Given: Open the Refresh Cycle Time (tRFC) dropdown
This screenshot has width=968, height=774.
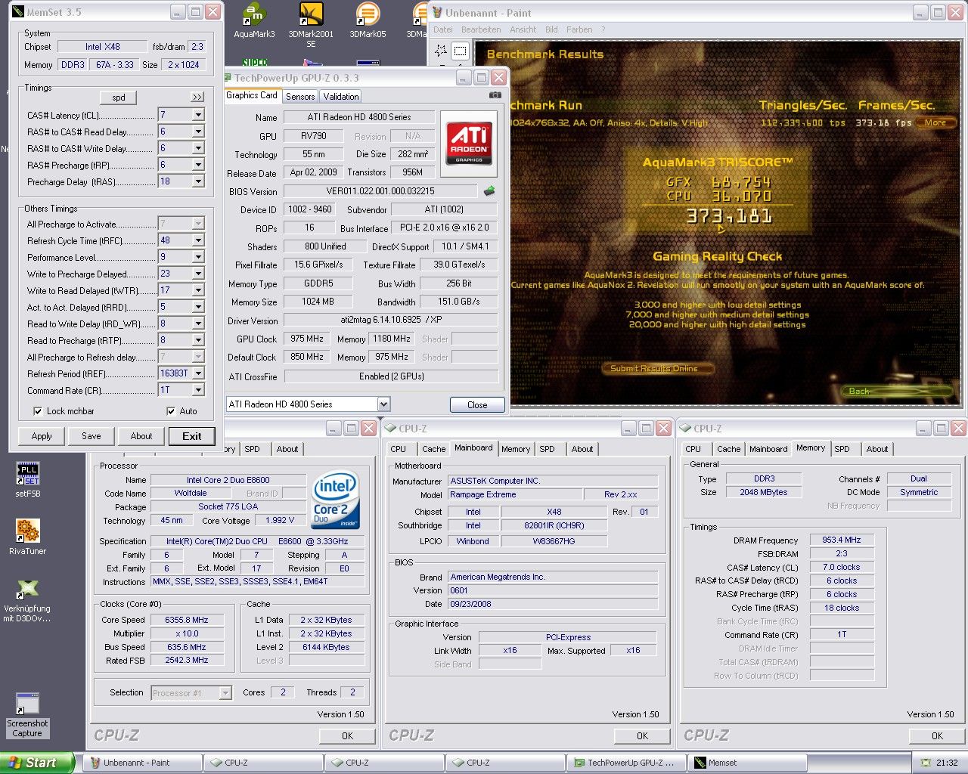Looking at the screenshot, I should 198,240.
